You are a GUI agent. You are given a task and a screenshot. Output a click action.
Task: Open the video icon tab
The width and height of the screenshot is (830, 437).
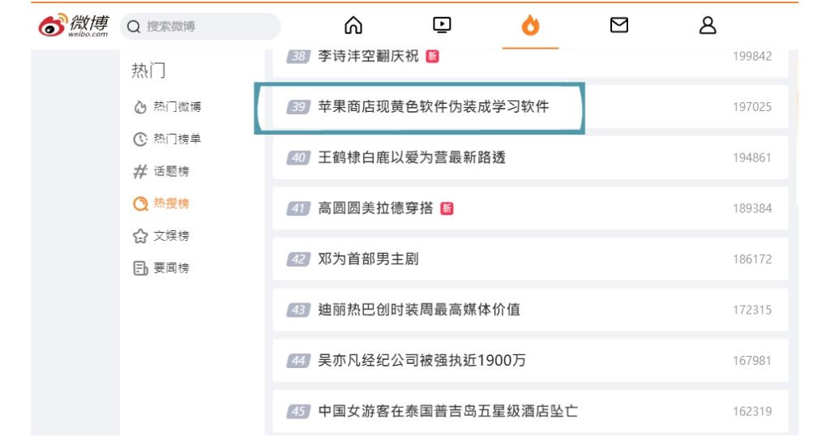pos(442,26)
